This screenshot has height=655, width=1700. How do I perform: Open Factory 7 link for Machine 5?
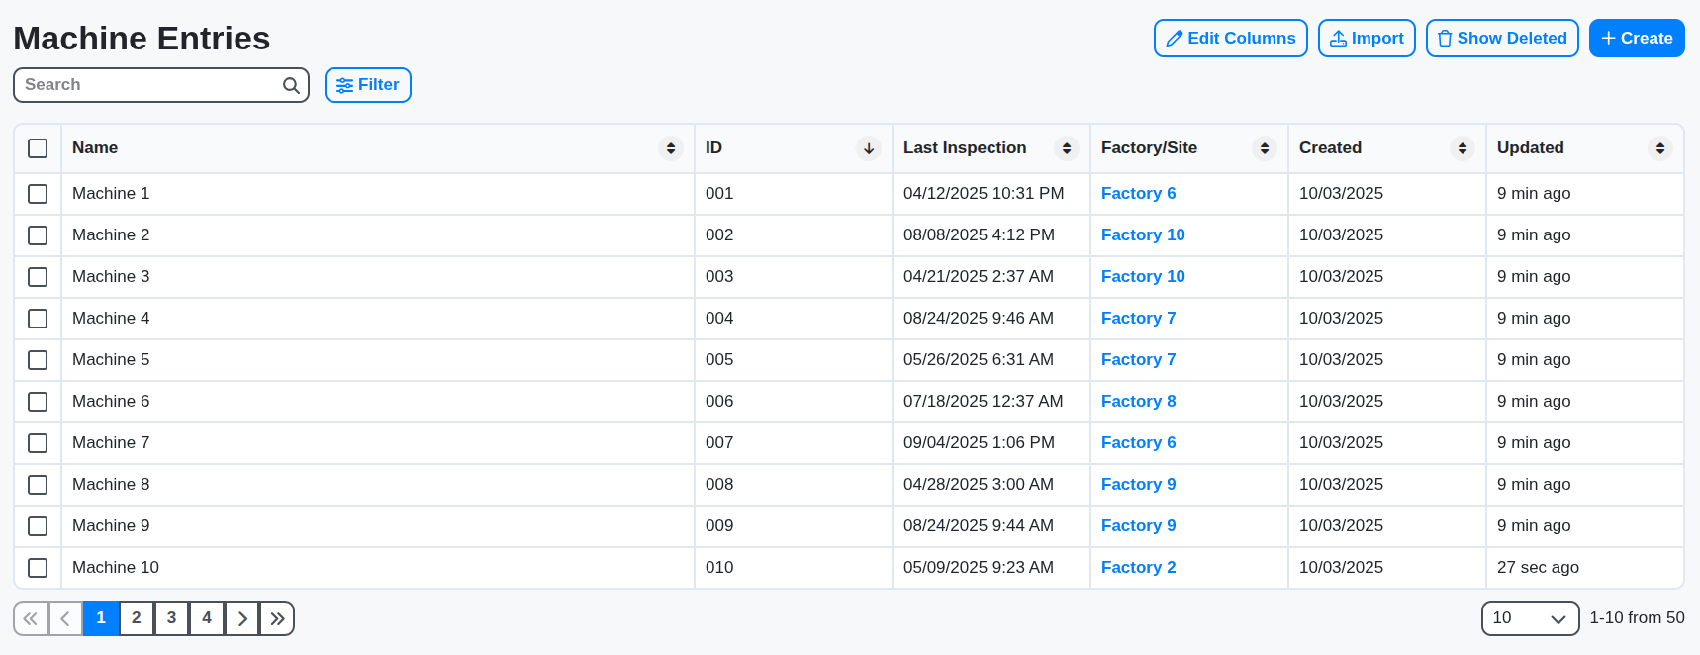pos(1138,360)
